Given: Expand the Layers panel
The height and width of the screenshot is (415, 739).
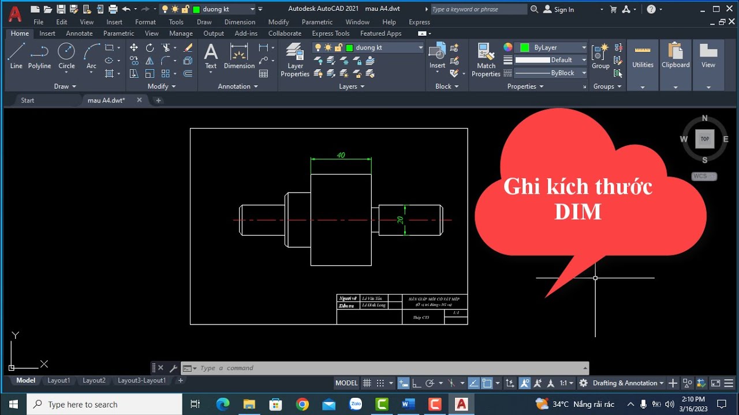Looking at the screenshot, I should (x=352, y=86).
